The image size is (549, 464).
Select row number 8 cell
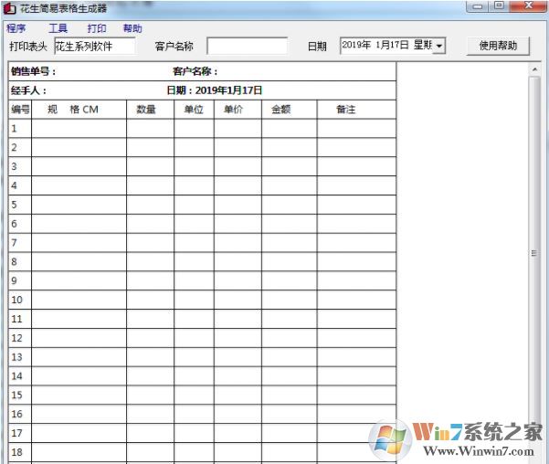pyautogui.click(x=20, y=261)
